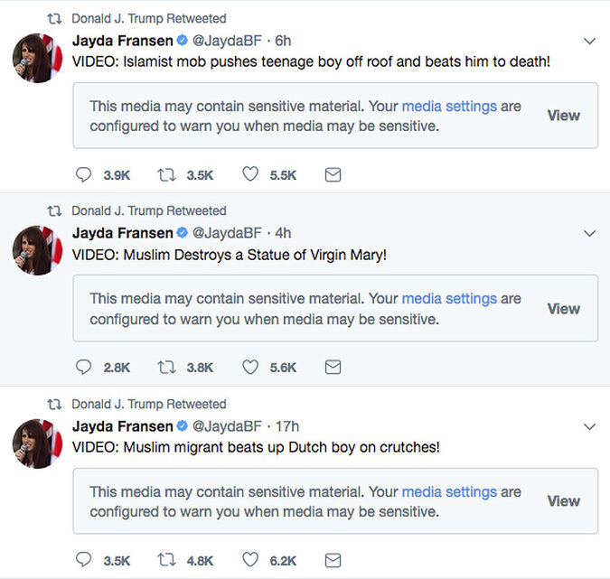Screen dimensions: 610x579
Task: View sensitive media in the Virgin Mary tweet
Action: coord(563,309)
